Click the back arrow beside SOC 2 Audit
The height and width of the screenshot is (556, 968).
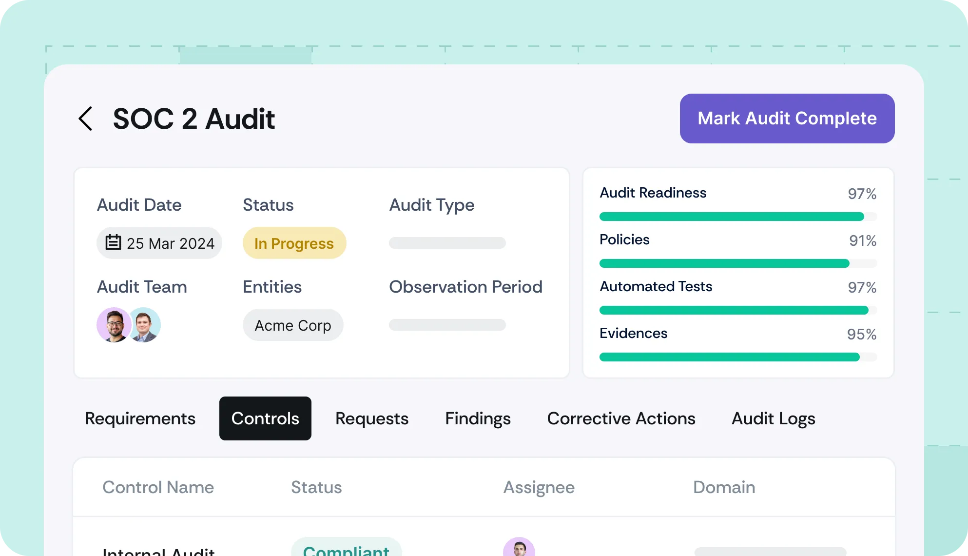pyautogui.click(x=86, y=119)
